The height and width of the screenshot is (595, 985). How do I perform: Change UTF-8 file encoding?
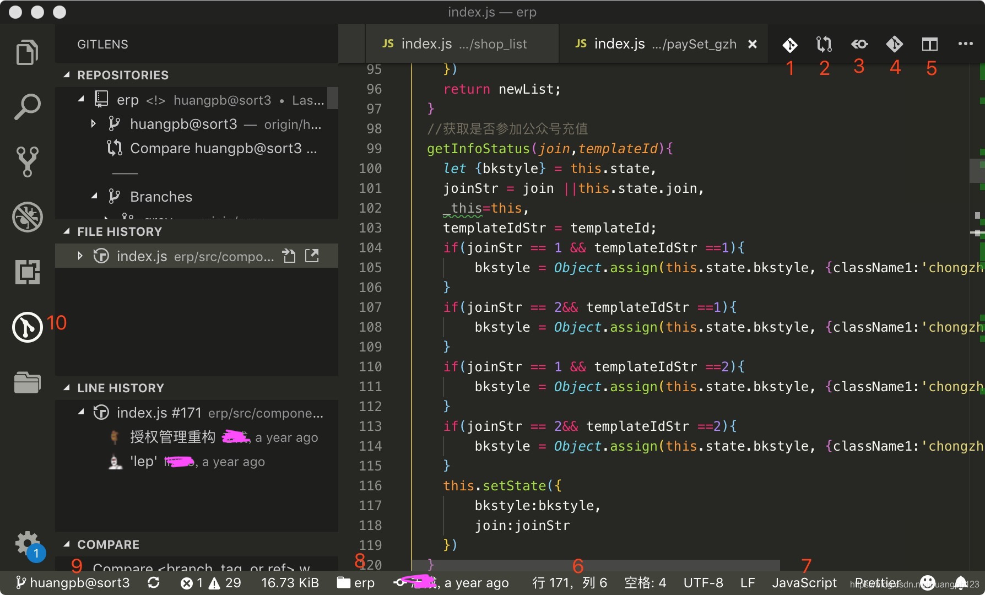coord(703,583)
